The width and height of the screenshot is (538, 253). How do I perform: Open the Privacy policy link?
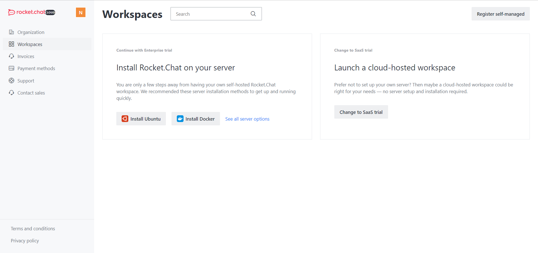point(25,241)
